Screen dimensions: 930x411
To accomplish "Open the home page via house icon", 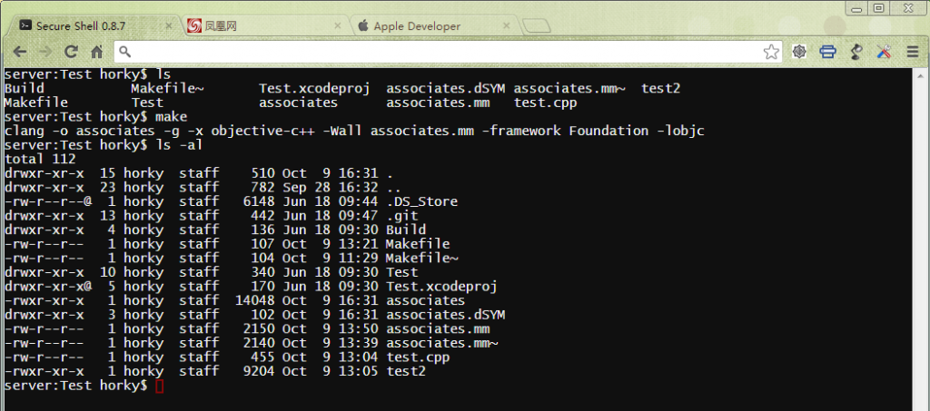I will [96, 52].
